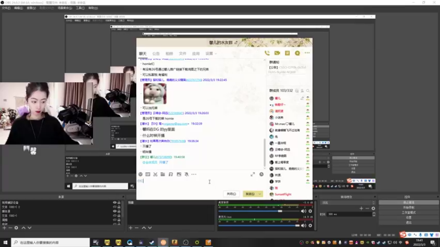Click the pencil icon next to group name

click(x=236, y=43)
